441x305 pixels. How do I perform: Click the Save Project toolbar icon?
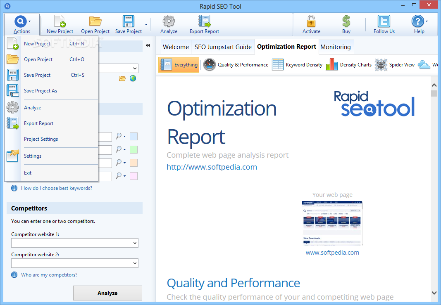point(128,21)
